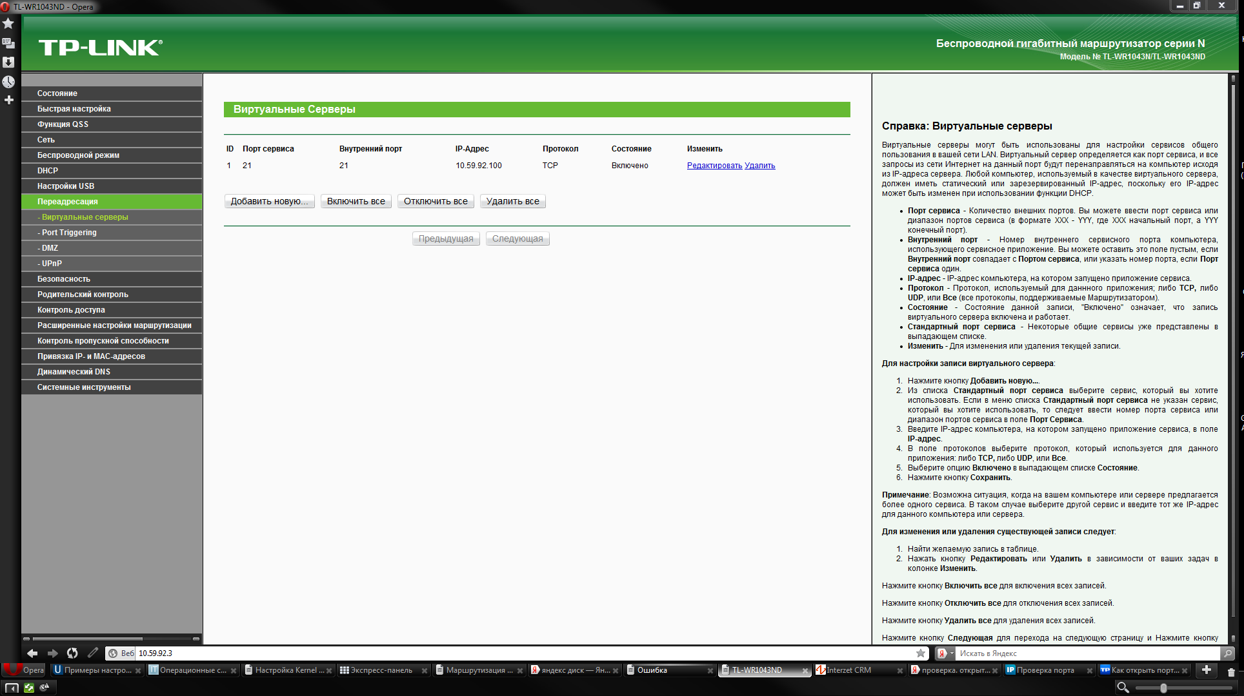Expand the Переадресация menu section
This screenshot has width=1244, height=696.
coord(67,202)
